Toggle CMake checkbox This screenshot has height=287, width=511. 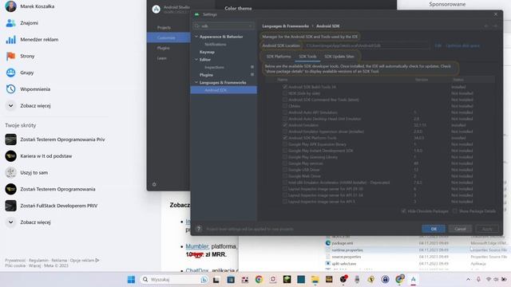click(285, 106)
